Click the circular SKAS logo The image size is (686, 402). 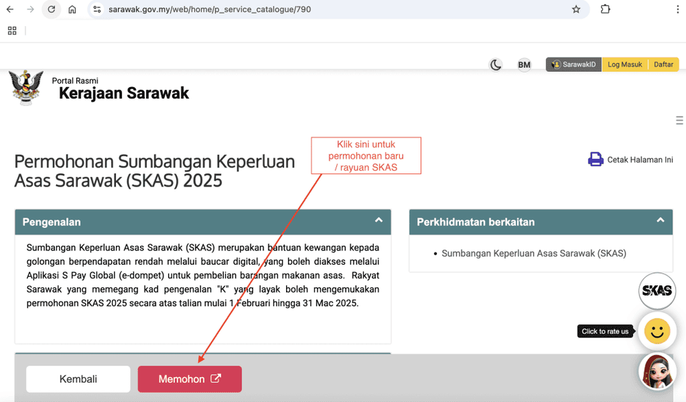tap(657, 291)
